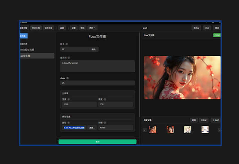
Task: Select Flux文生图 in the workflow list
Action: point(36,56)
